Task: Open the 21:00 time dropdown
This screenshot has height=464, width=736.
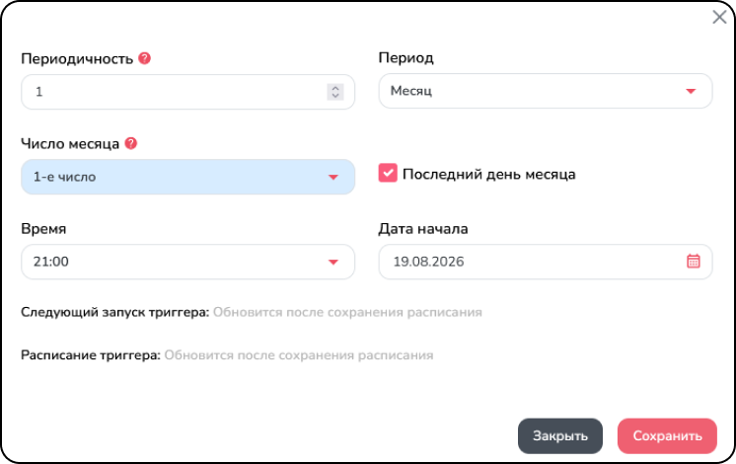Action: point(187,262)
